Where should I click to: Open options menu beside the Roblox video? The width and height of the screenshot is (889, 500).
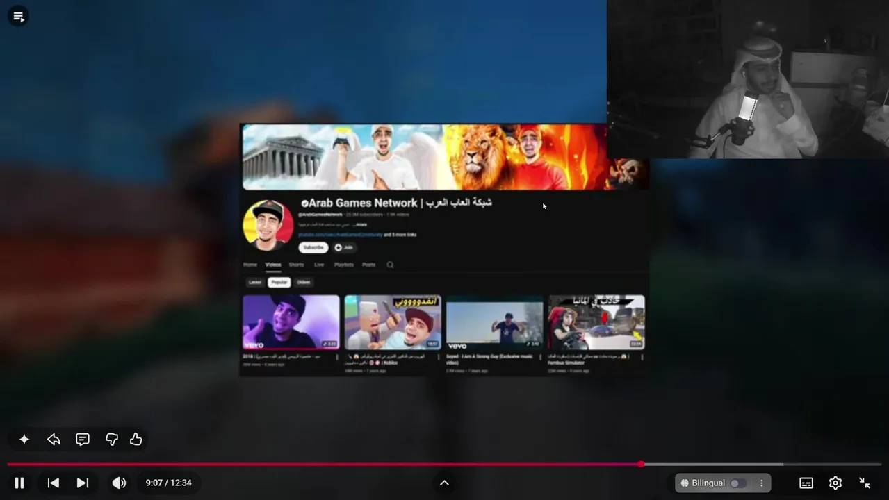pyautogui.click(x=439, y=358)
